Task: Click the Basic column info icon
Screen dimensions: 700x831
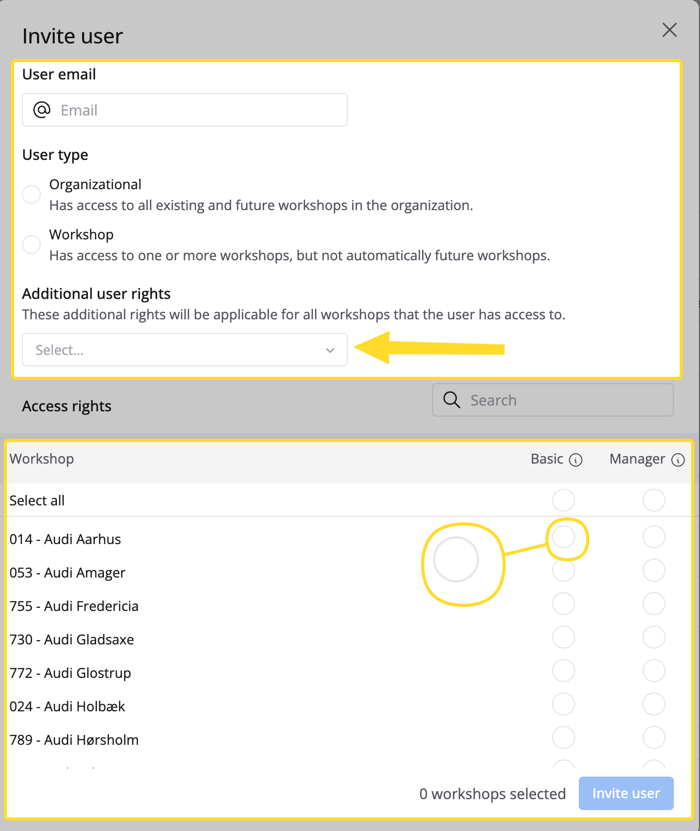Action: (x=576, y=460)
